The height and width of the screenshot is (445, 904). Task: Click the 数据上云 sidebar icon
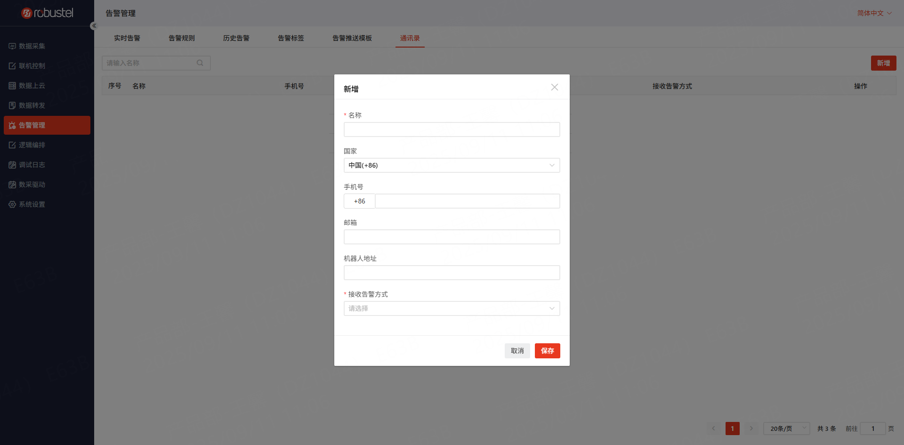pos(12,86)
